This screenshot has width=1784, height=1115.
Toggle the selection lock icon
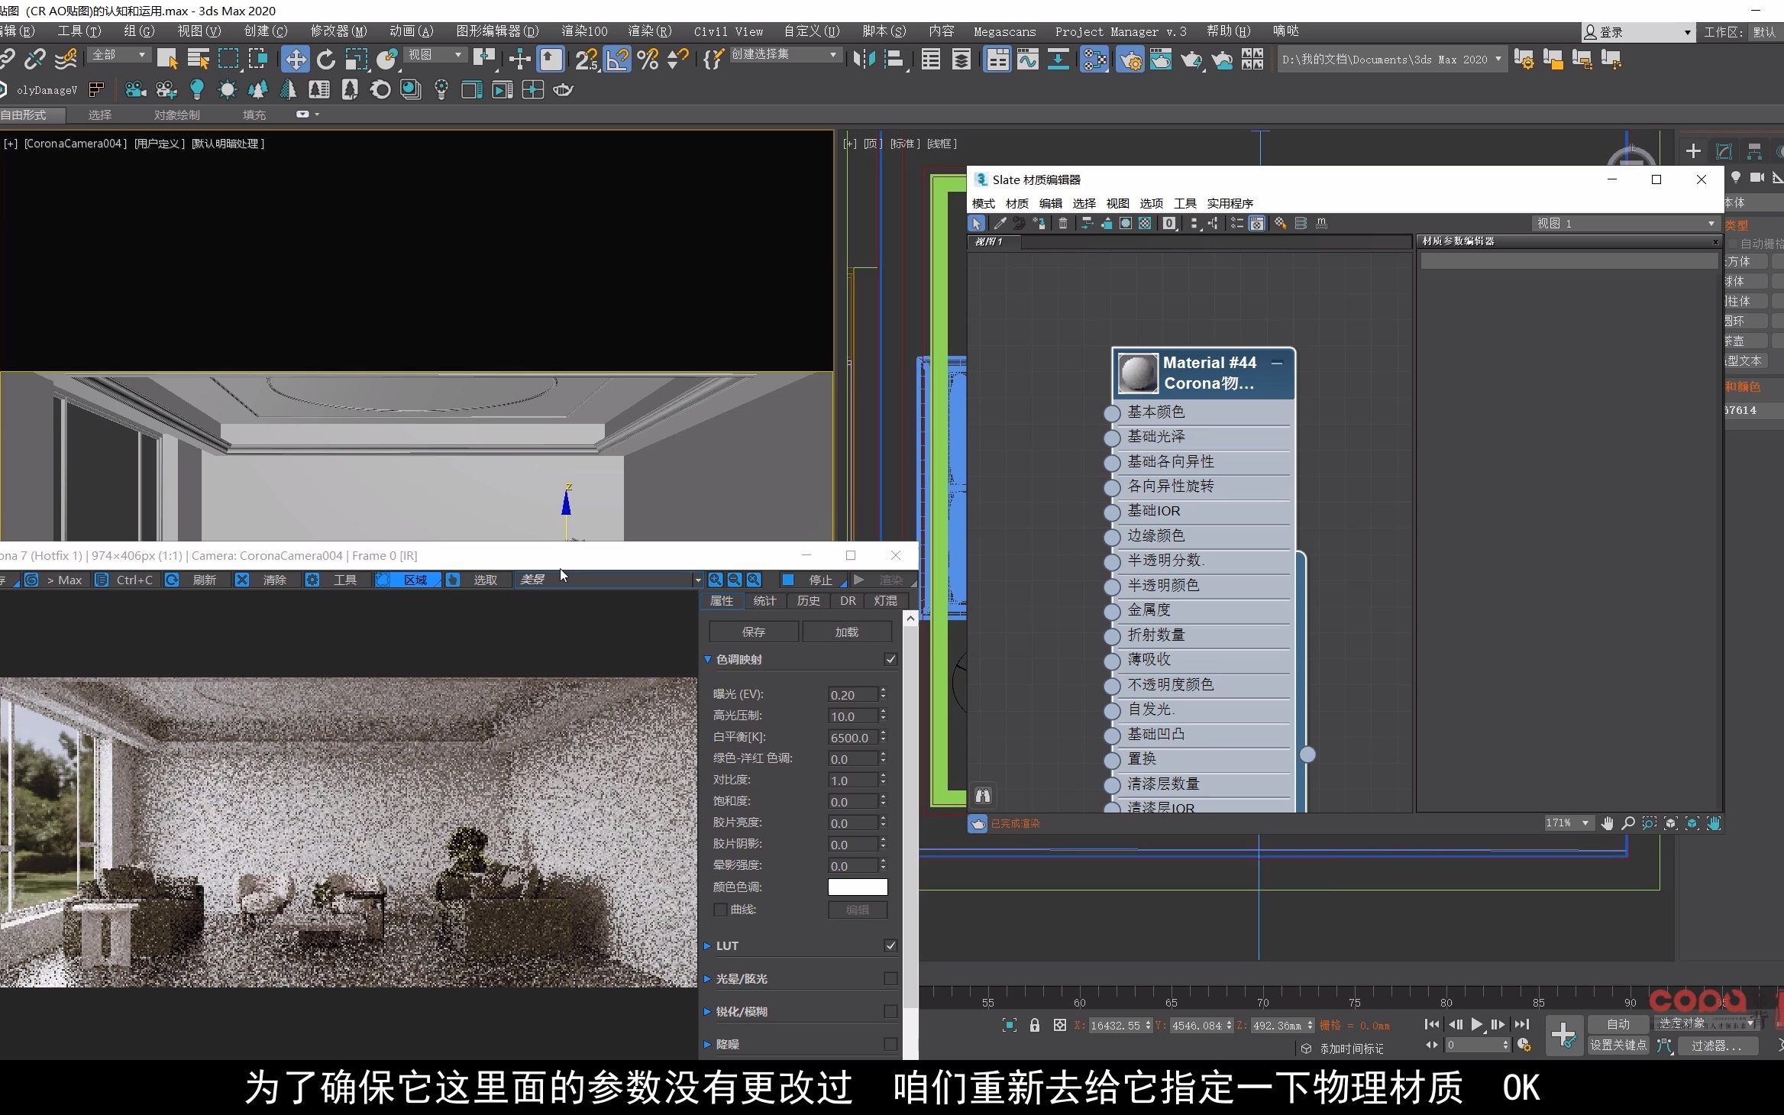coord(1034,1025)
